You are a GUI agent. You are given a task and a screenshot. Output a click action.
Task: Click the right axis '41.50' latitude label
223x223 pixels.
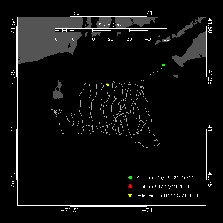point(210,26)
